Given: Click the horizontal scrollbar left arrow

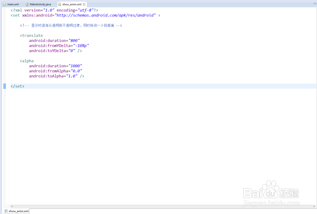Looking at the screenshot, I should (12, 206).
